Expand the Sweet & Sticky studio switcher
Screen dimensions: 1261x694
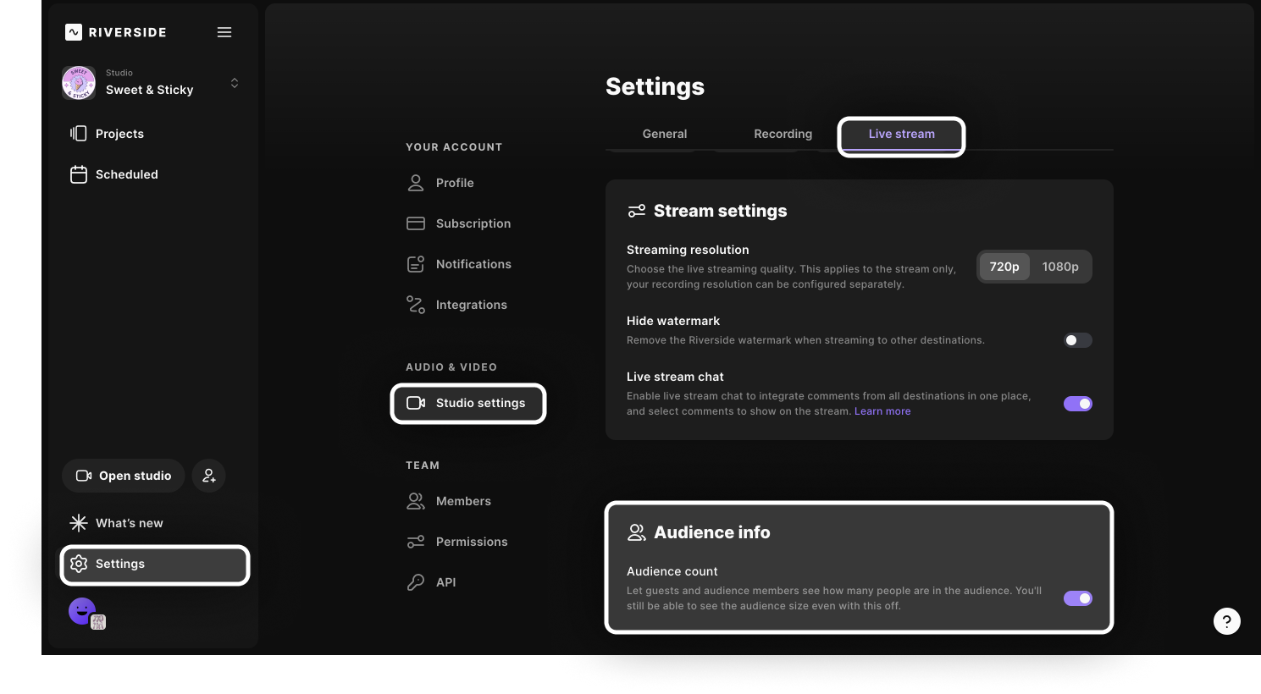[235, 83]
